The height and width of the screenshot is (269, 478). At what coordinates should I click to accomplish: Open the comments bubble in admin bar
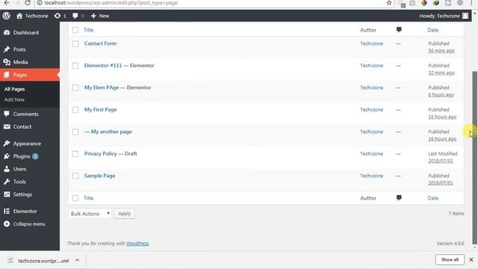pyautogui.click(x=75, y=16)
